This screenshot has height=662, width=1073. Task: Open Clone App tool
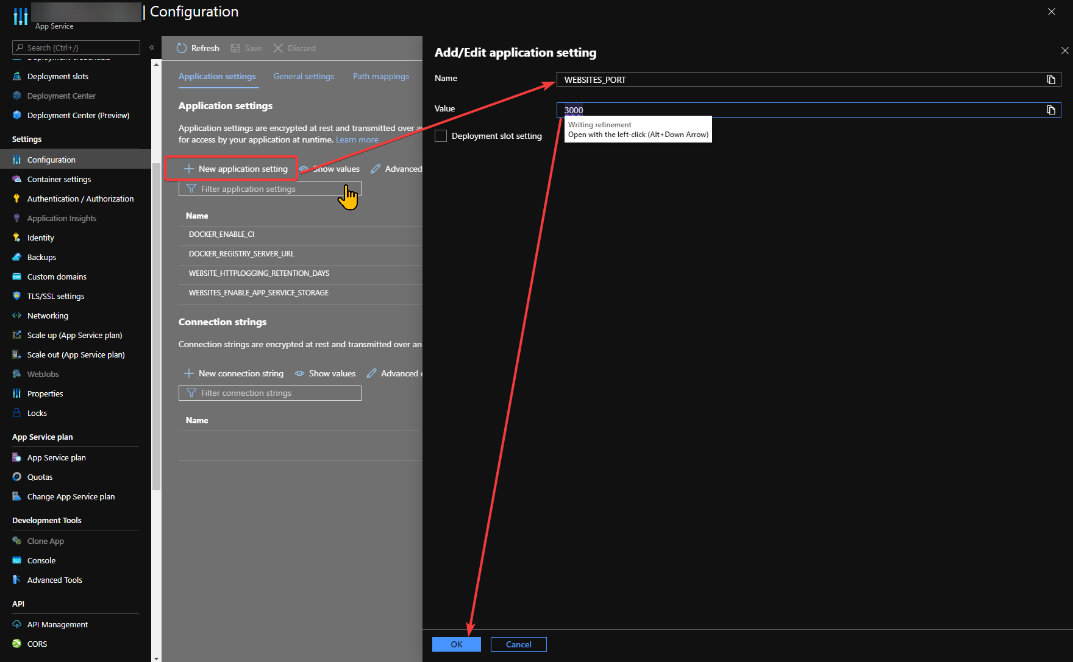pyautogui.click(x=45, y=541)
